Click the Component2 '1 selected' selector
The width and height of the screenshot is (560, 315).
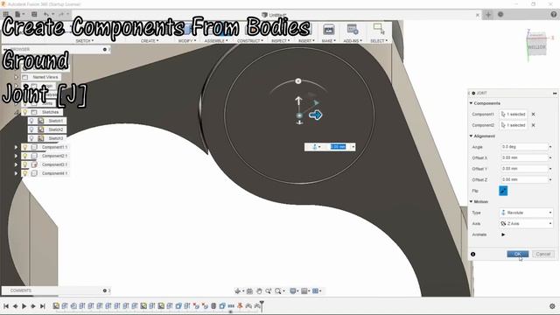pyautogui.click(x=514, y=125)
